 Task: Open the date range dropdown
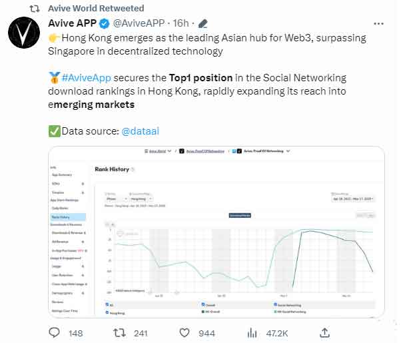point(353,198)
